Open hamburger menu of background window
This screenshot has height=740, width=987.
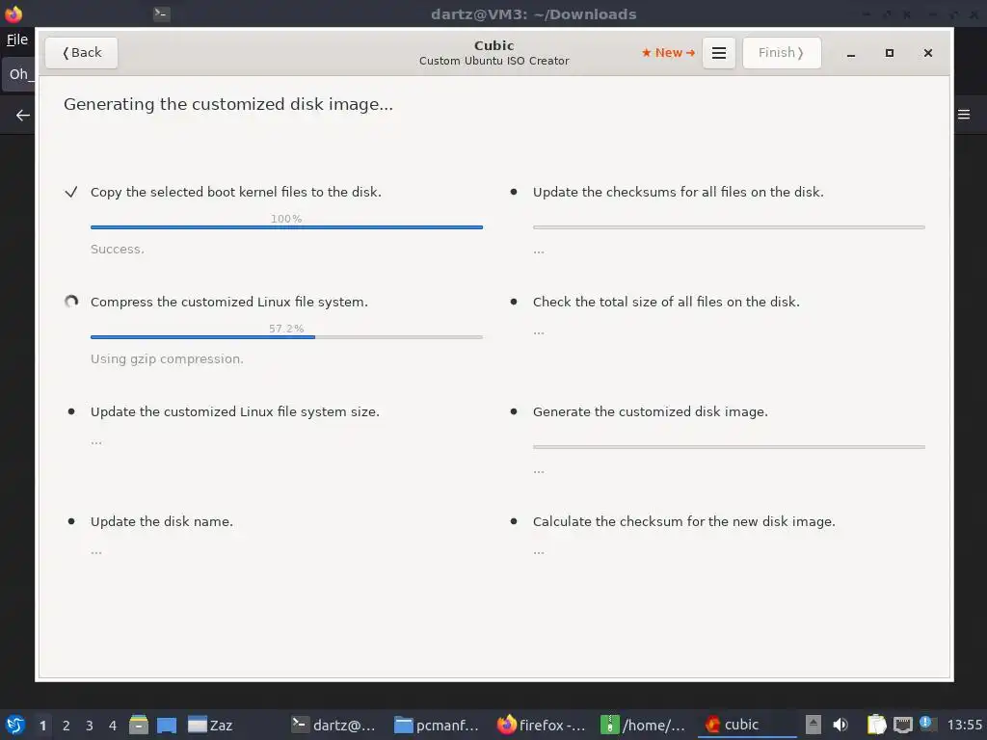964,115
